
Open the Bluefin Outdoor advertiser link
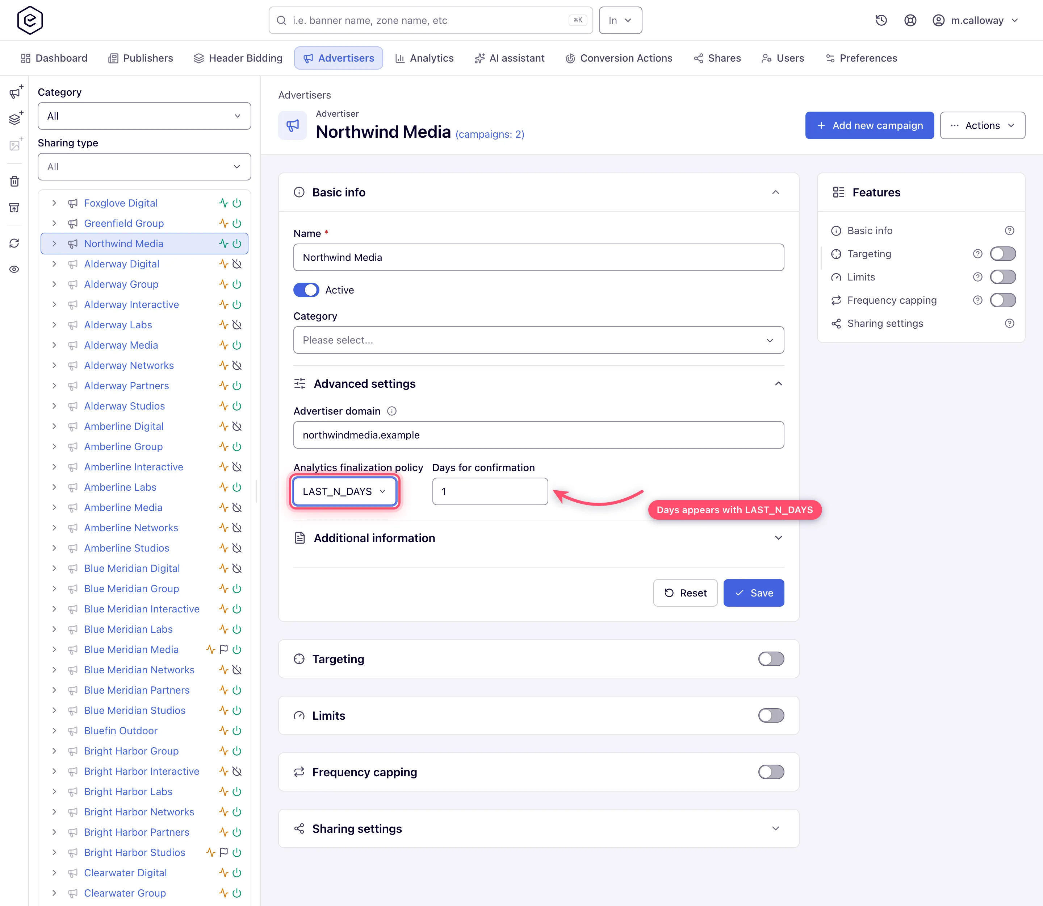tap(121, 731)
